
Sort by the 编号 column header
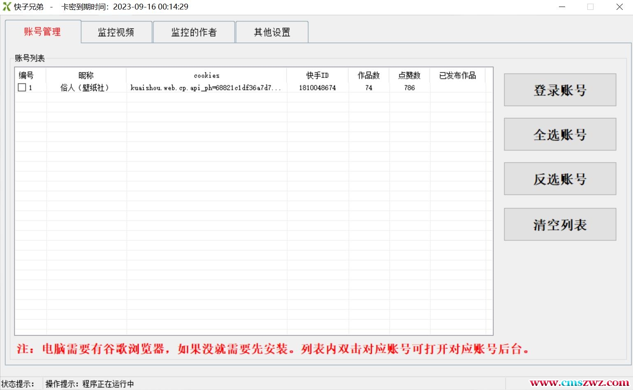click(x=26, y=75)
